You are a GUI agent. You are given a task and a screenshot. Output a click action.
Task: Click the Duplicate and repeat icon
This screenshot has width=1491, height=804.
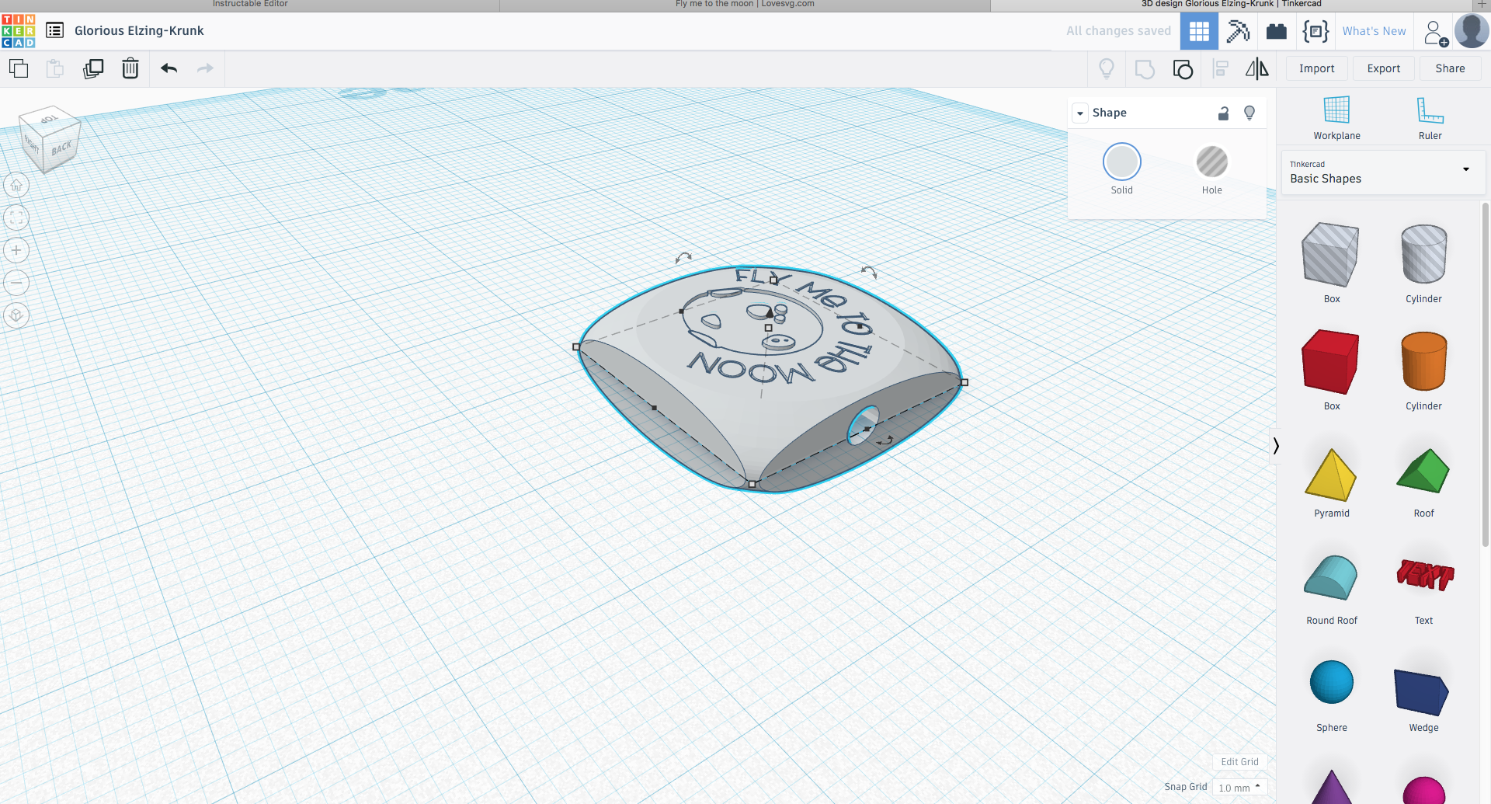coord(93,68)
